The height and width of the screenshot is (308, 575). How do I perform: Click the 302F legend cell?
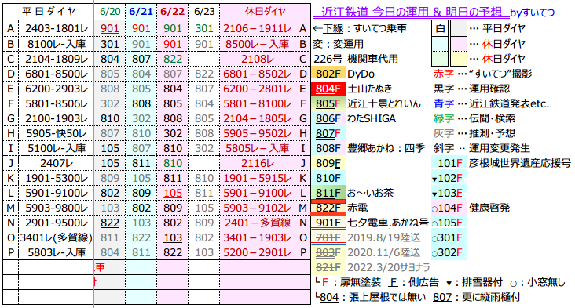point(449,253)
